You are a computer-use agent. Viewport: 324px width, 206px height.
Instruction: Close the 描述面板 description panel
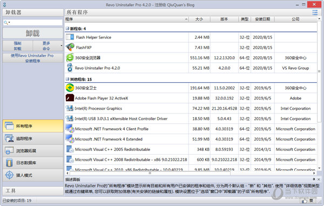[x=319, y=180]
